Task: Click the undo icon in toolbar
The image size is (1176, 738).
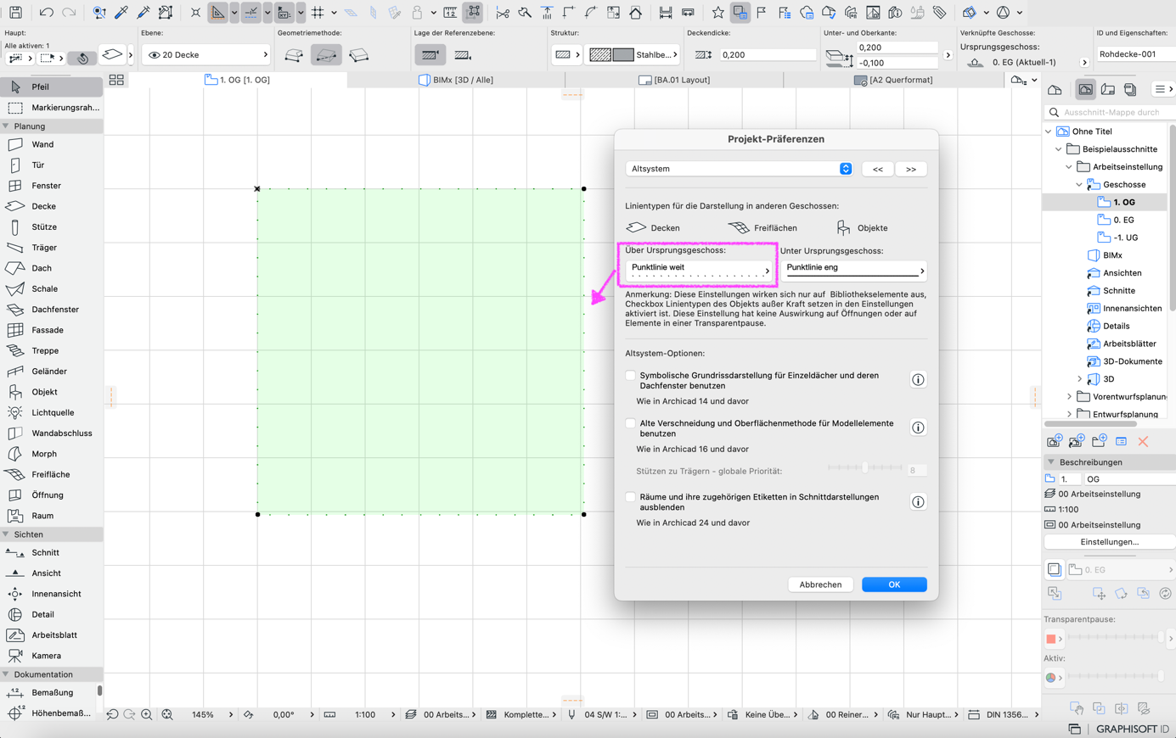Action: 46,13
